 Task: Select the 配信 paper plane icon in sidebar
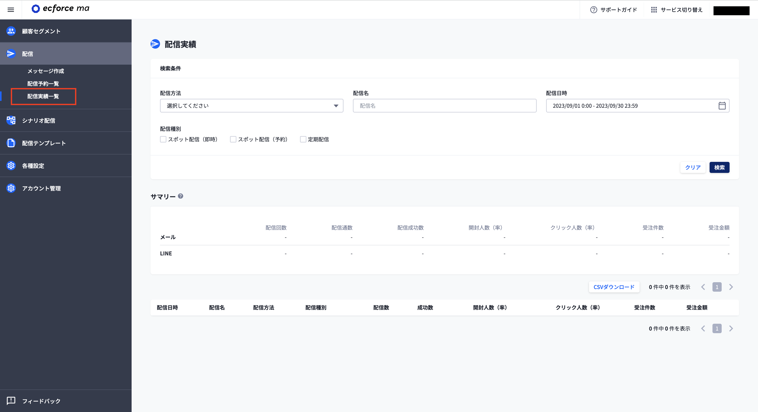coord(11,54)
